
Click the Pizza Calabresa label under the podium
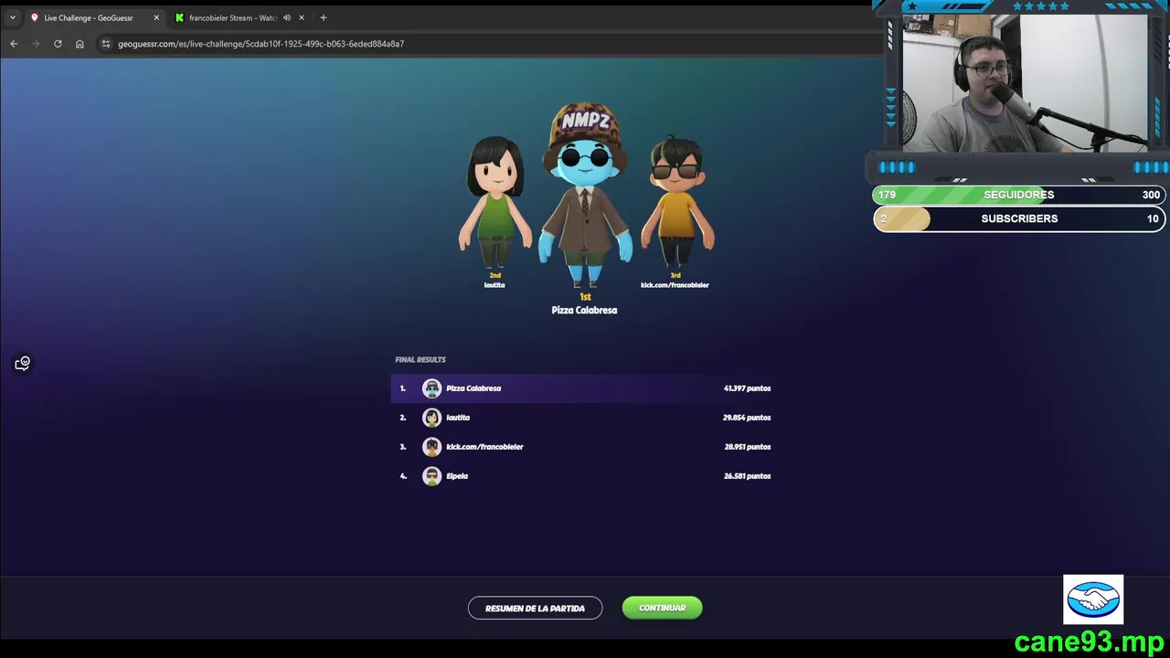(x=584, y=311)
